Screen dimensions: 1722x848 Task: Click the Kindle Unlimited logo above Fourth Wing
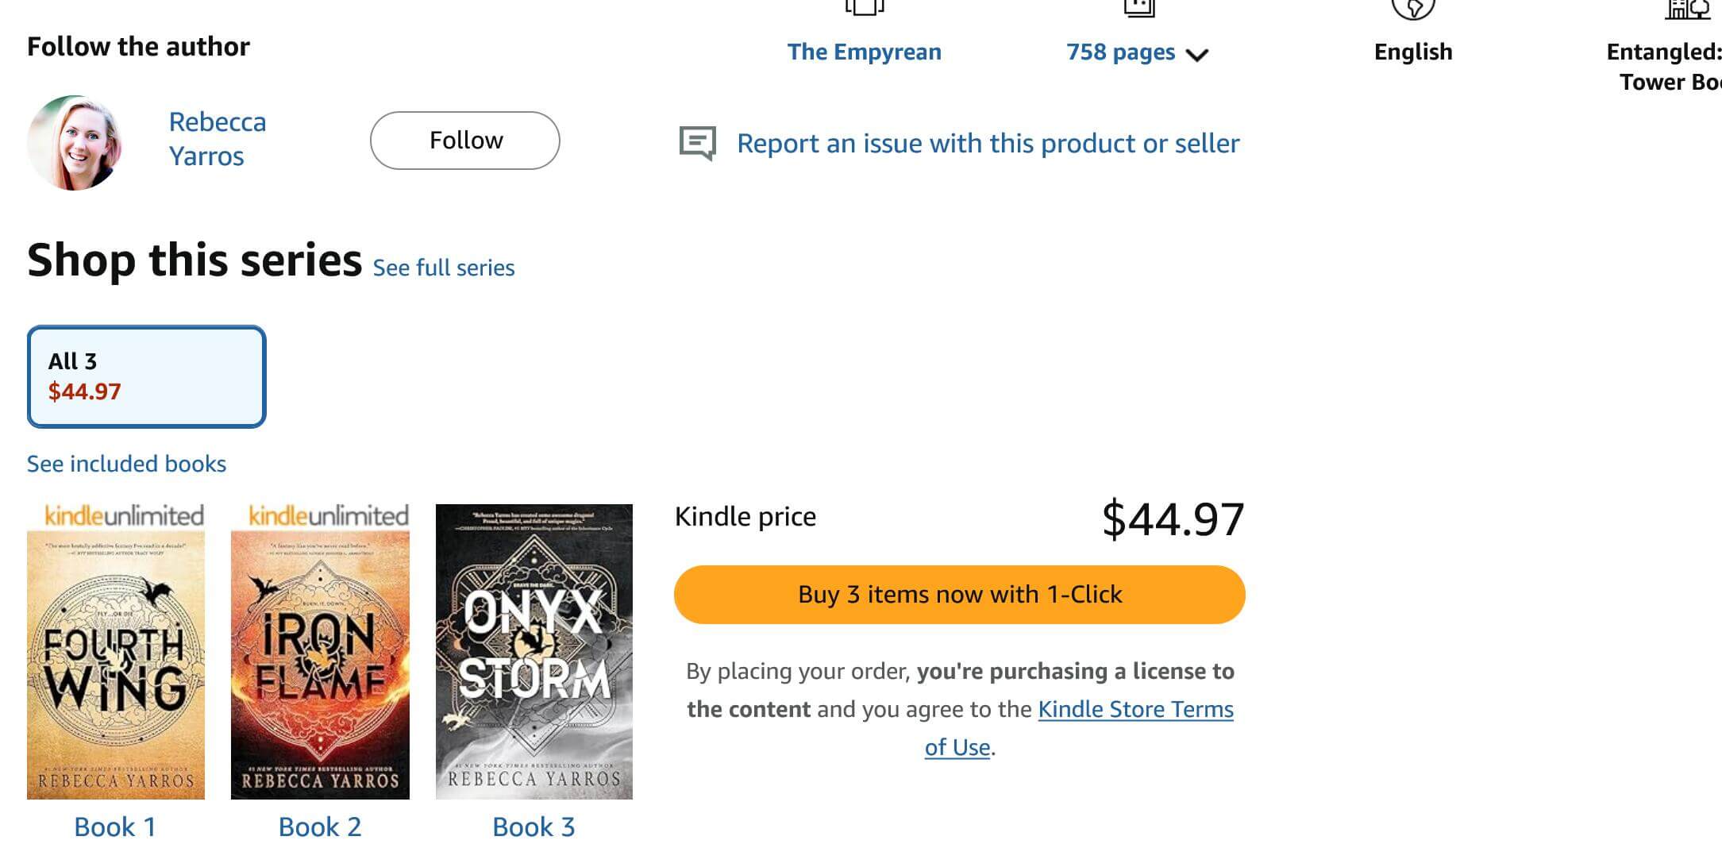[x=124, y=516]
